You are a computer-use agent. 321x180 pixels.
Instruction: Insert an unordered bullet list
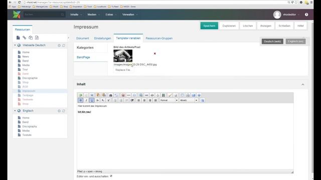click(115, 100)
